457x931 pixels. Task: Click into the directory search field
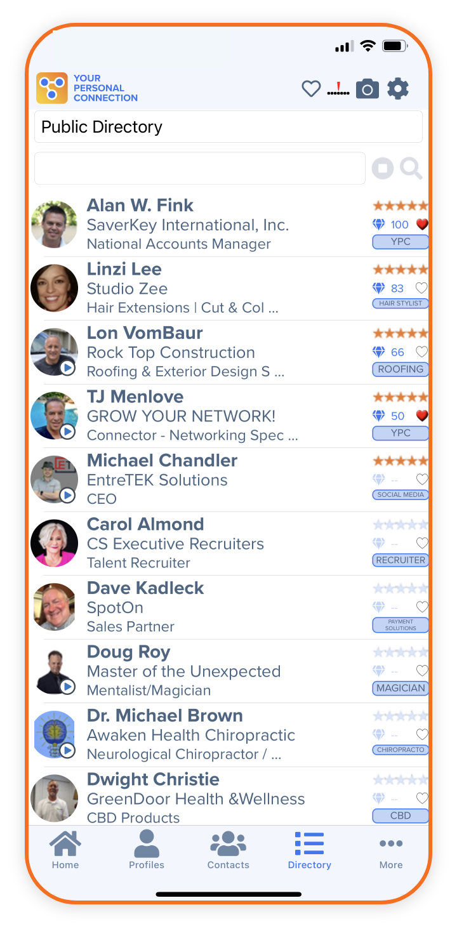pyautogui.click(x=200, y=168)
